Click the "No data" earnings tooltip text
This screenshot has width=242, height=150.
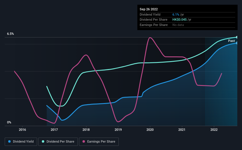click(x=178, y=25)
